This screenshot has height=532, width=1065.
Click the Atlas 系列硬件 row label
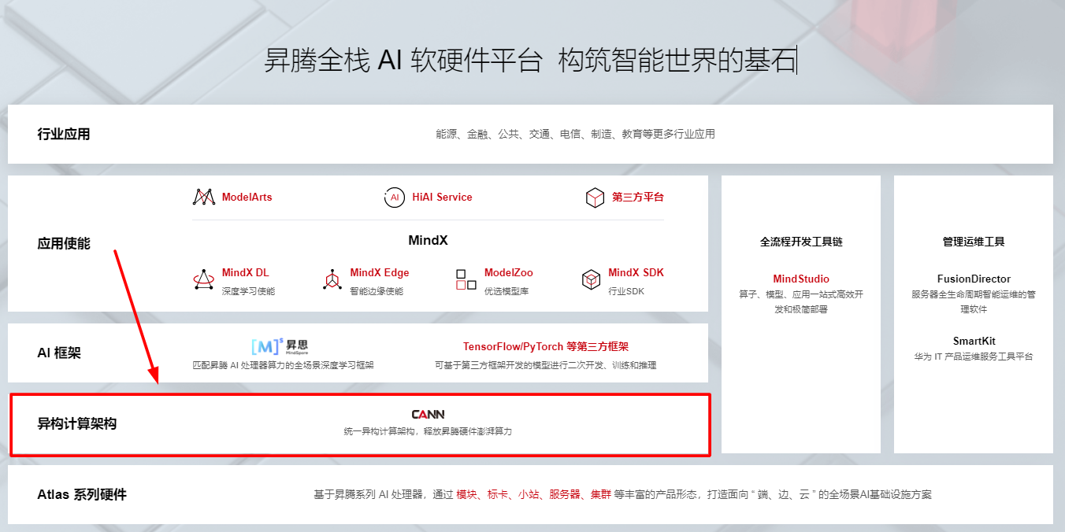[82, 494]
